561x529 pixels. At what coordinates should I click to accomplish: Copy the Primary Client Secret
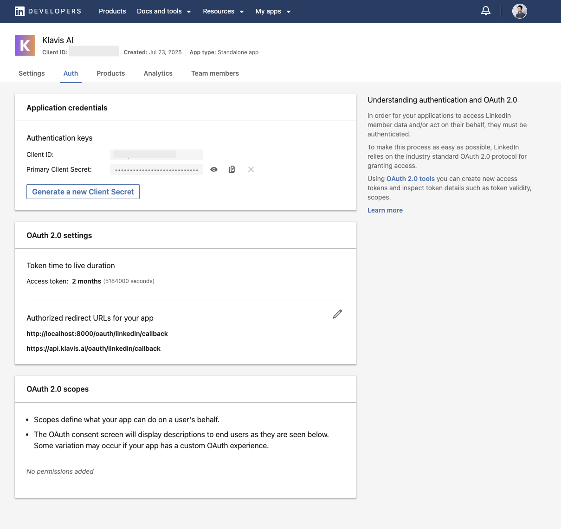click(232, 169)
